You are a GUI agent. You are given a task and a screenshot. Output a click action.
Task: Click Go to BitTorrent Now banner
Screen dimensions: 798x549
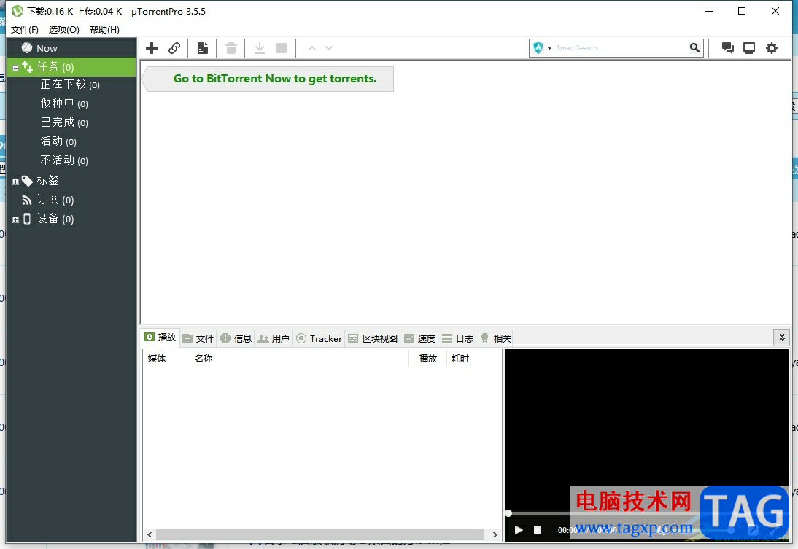275,79
